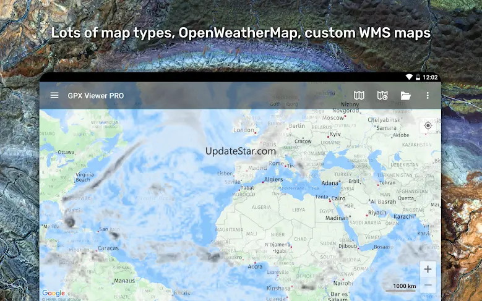Select the N'Djamena city label

point(278,245)
